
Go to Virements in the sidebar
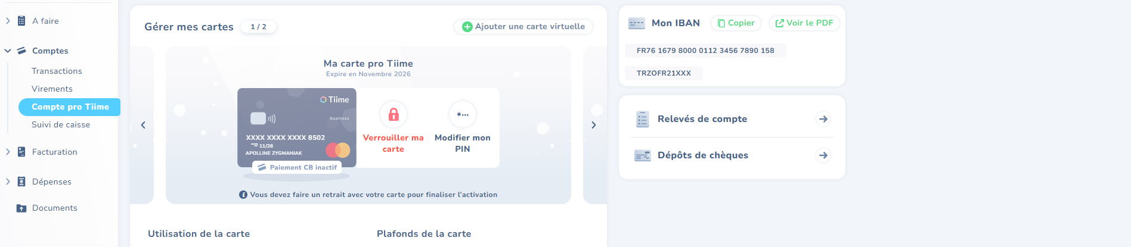[x=52, y=89]
